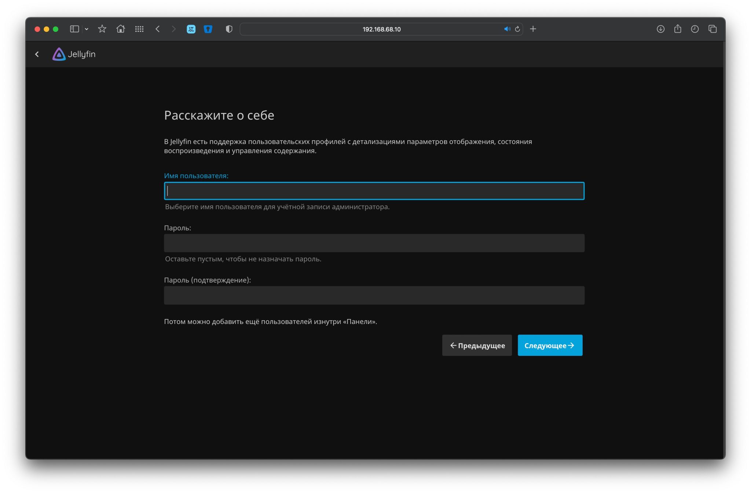Image resolution: width=751 pixels, height=493 pixels.
Task: Open history clock icon
Action: [x=695, y=29]
